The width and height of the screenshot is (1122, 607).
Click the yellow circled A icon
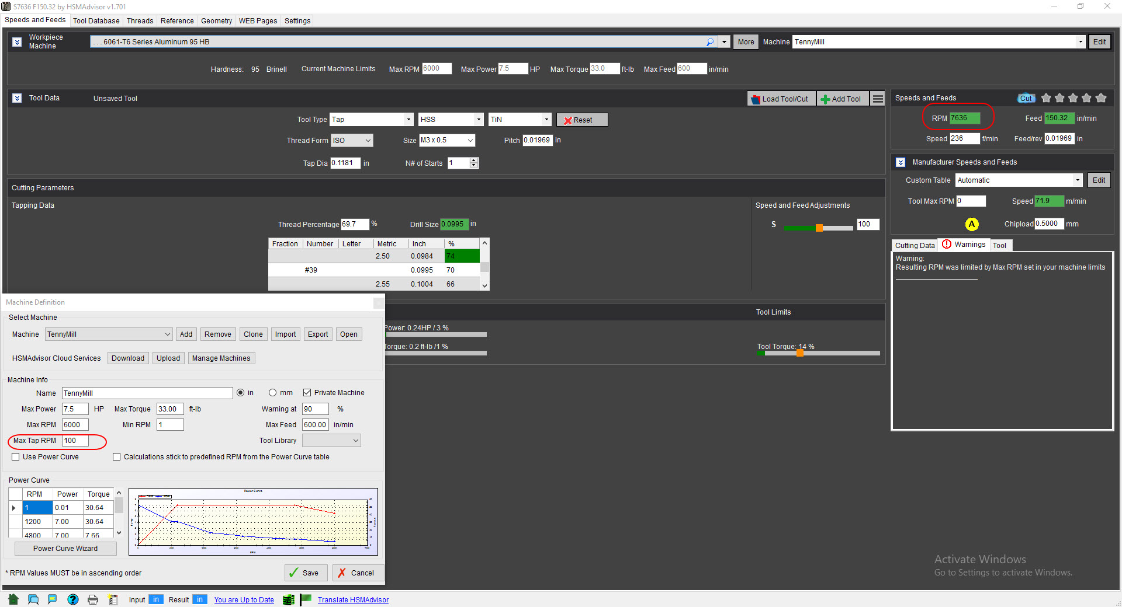click(x=972, y=224)
